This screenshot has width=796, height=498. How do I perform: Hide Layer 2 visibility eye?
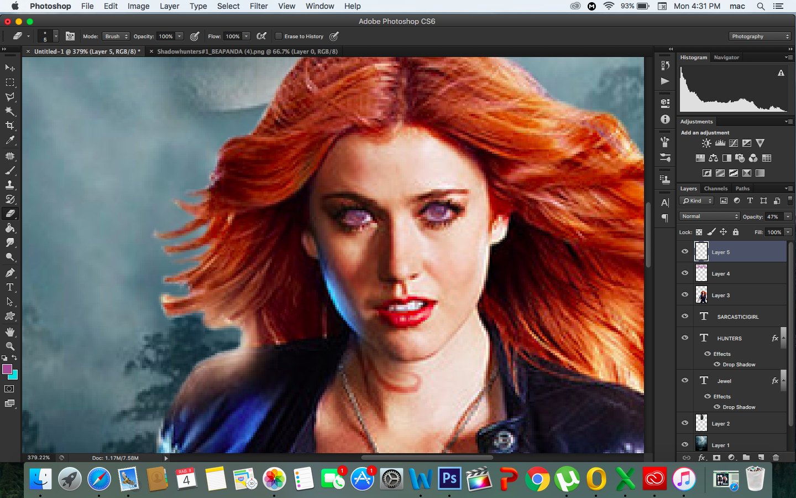coord(685,423)
